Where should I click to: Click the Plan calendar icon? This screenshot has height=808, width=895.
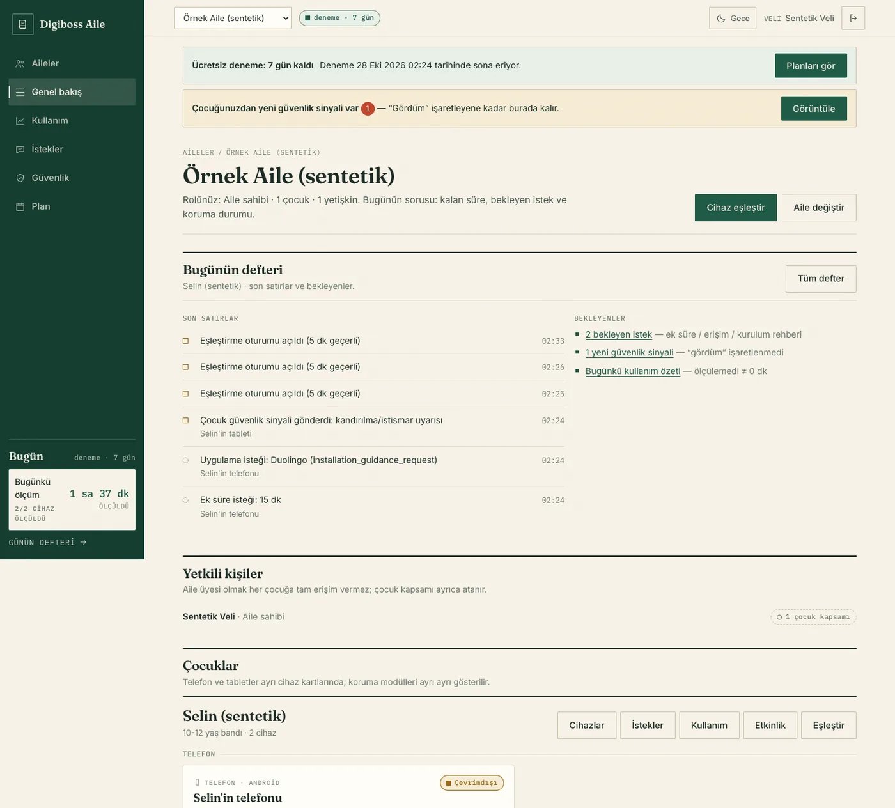[x=20, y=206]
